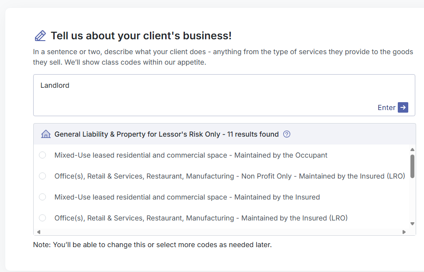Click the '11 results found' text
Screen dimensions: 424x272
pos(253,134)
